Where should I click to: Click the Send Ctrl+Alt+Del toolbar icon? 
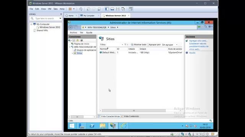[x=81, y=9]
